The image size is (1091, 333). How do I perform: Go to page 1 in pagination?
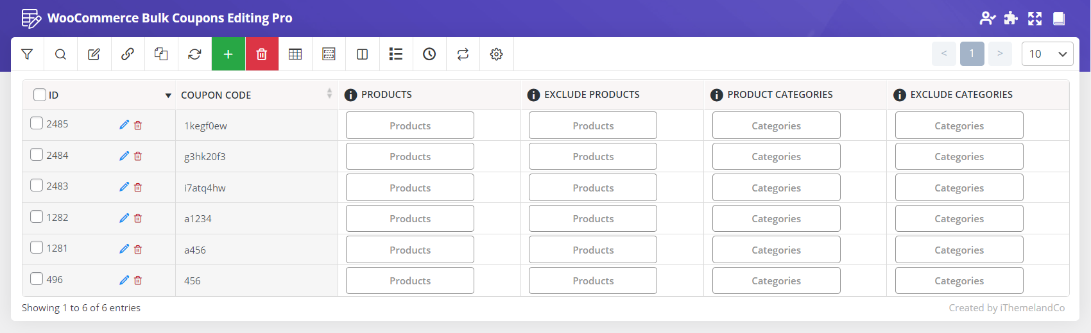tap(972, 54)
